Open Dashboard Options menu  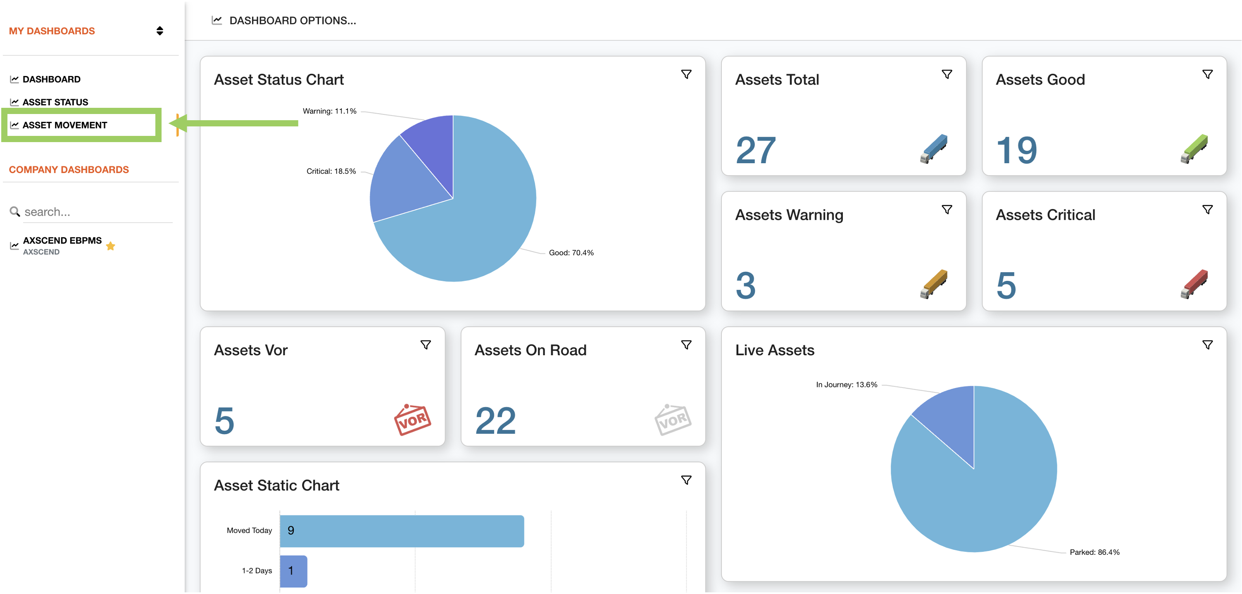[x=284, y=21]
